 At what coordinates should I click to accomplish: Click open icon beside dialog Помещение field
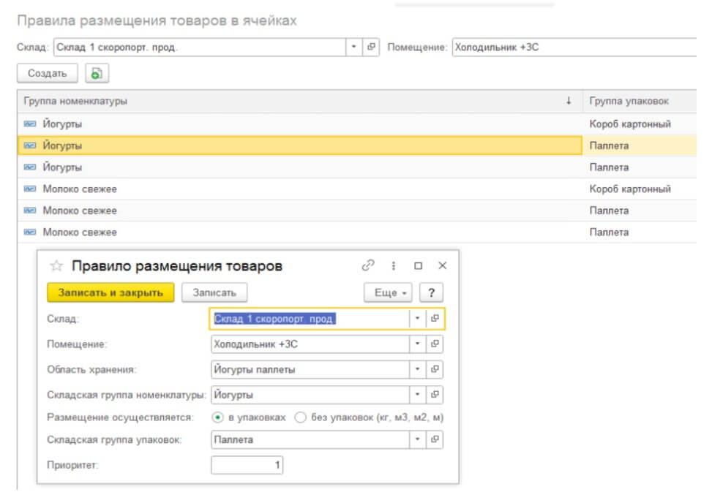[435, 344]
